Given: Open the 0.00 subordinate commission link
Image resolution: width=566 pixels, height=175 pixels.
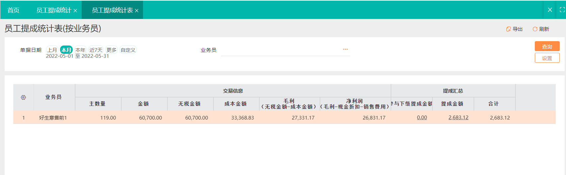Looking at the screenshot, I should click(422, 118).
